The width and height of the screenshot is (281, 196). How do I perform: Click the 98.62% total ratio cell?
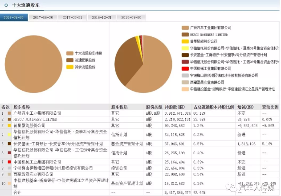point(199,192)
